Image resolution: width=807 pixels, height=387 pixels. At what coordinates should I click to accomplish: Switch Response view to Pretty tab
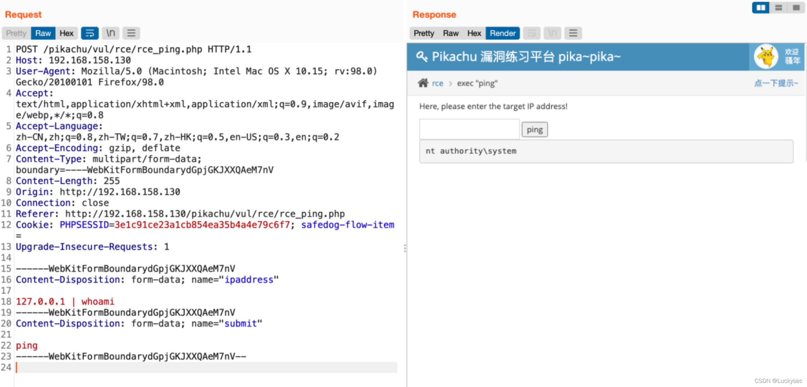[x=424, y=33]
